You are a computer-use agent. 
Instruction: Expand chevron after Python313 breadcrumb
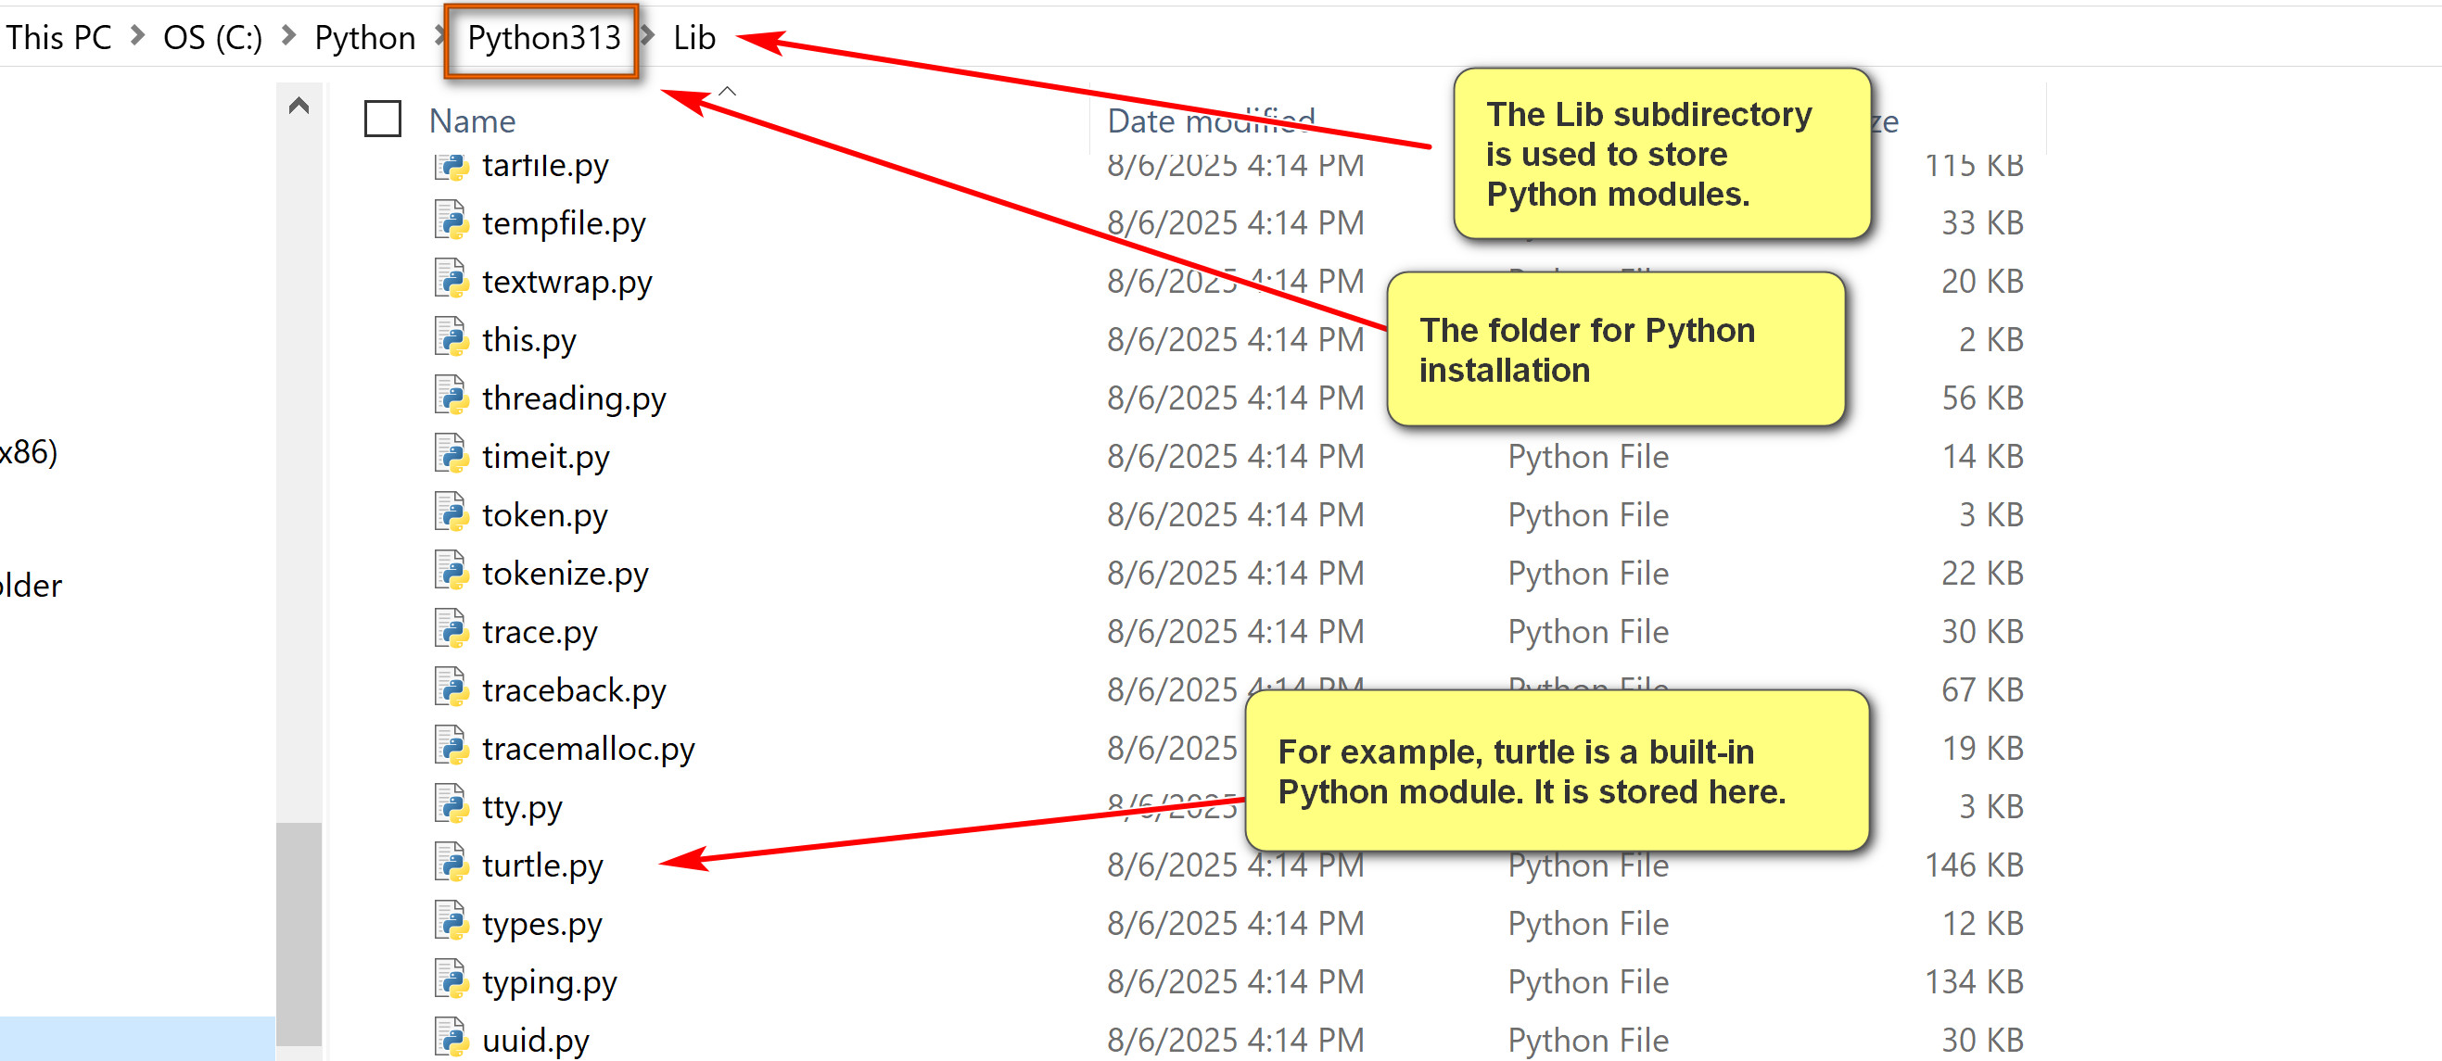648,36
